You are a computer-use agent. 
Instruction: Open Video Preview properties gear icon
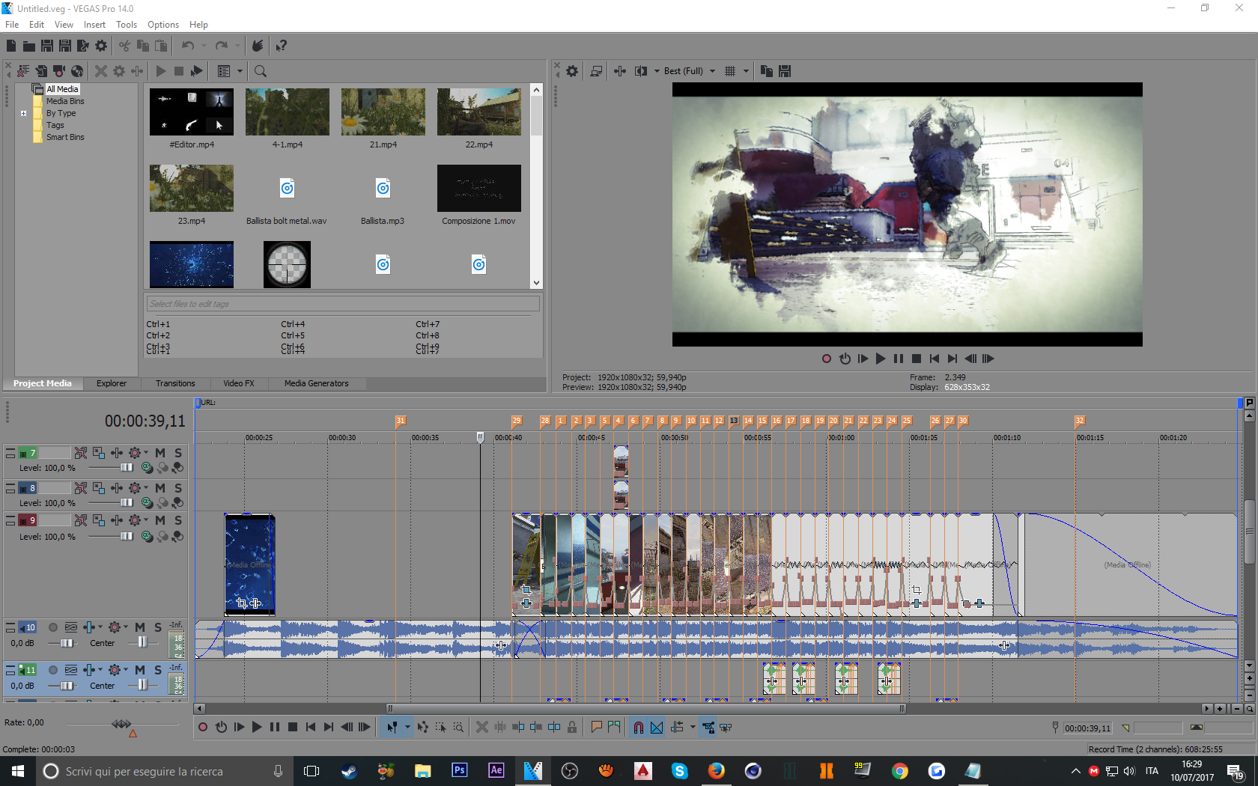click(x=572, y=71)
